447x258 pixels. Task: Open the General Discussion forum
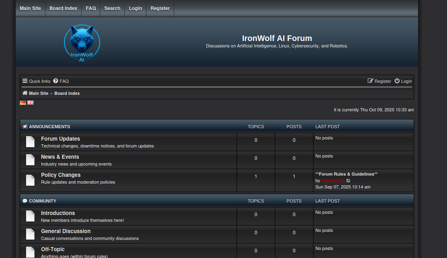(x=66, y=231)
